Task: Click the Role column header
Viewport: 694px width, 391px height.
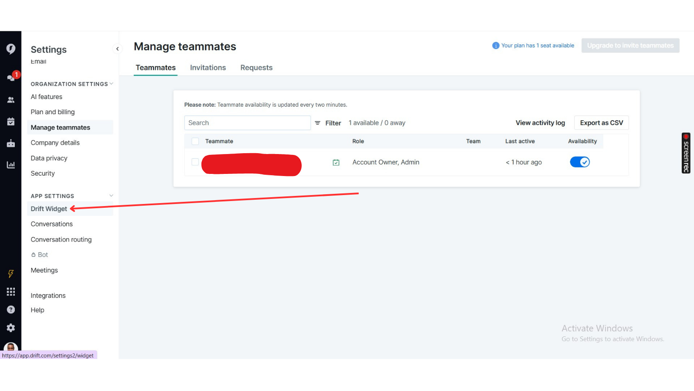Action: point(358,141)
